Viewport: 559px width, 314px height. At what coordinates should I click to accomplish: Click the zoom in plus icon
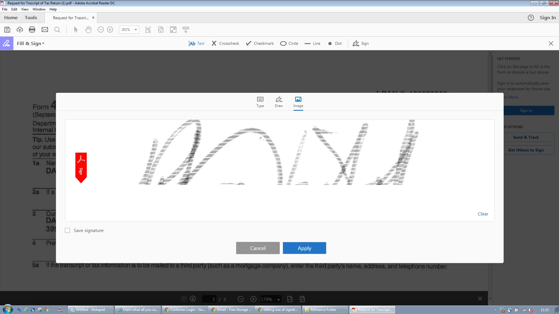click(110, 30)
